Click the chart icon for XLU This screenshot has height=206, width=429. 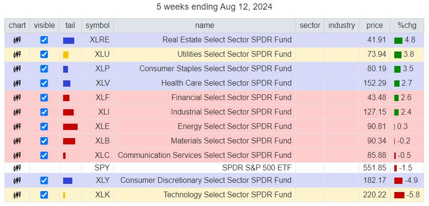tap(17, 54)
